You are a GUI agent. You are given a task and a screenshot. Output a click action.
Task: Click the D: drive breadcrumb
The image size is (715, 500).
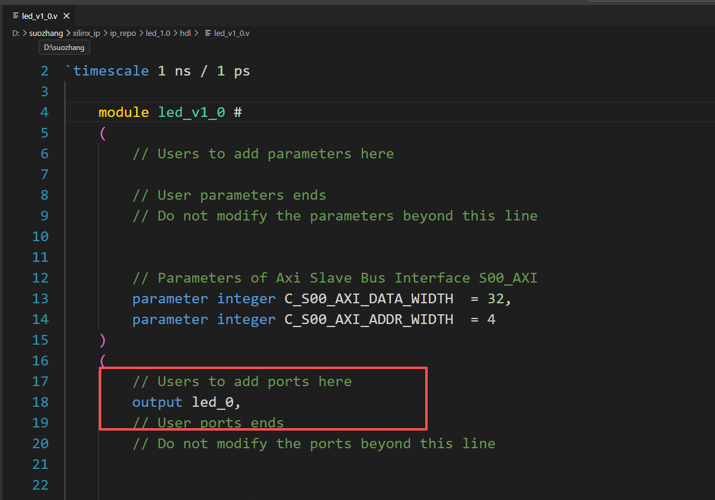point(15,33)
